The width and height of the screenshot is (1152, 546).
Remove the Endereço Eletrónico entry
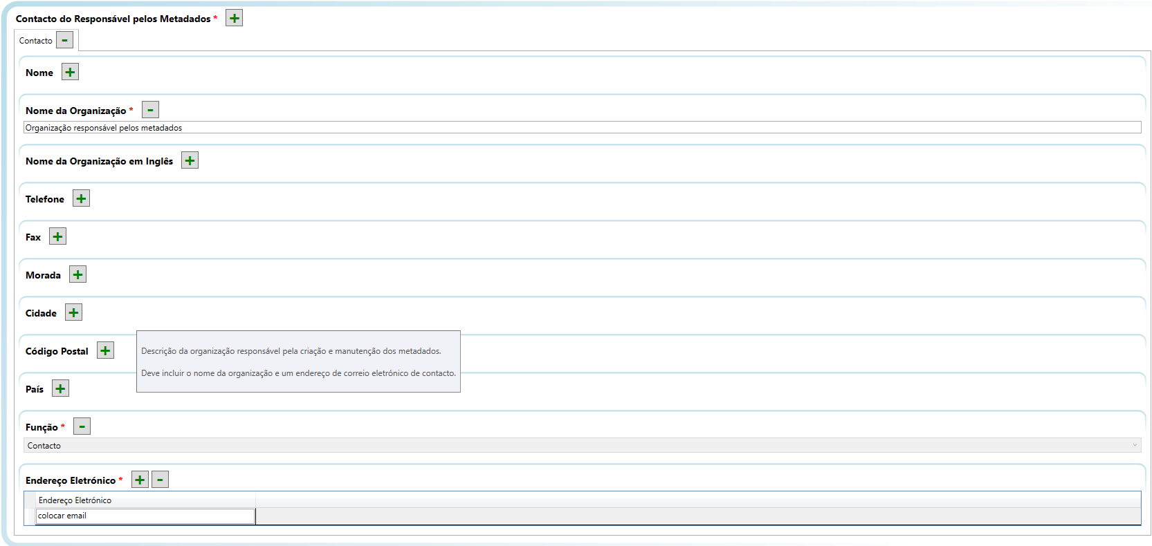[160, 480]
